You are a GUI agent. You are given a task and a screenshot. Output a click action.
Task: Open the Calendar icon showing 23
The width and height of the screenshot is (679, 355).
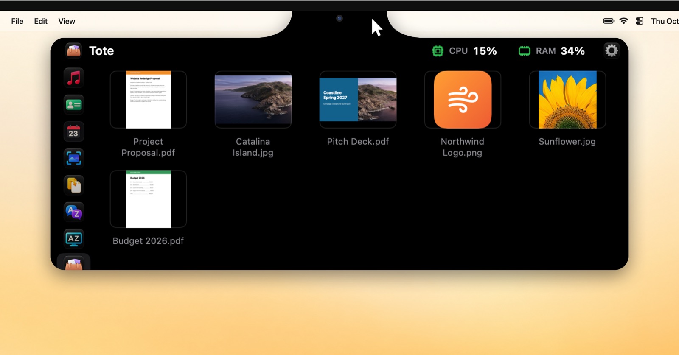[74, 132]
